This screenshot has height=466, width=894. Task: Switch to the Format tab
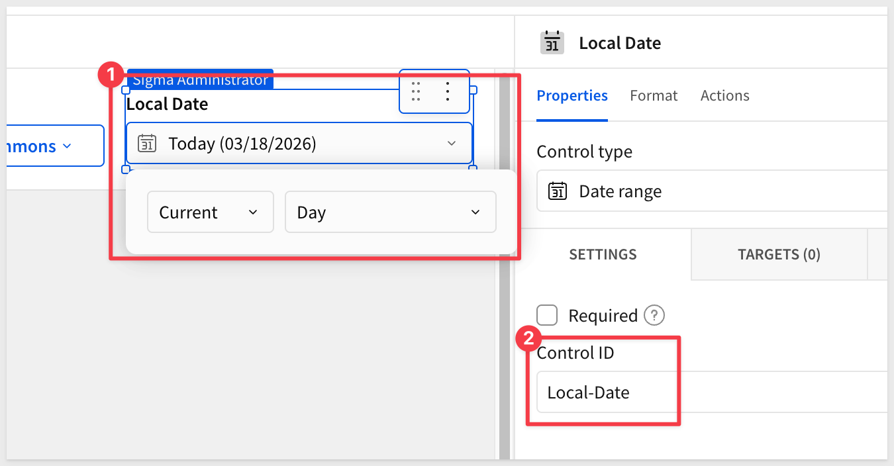coord(654,96)
